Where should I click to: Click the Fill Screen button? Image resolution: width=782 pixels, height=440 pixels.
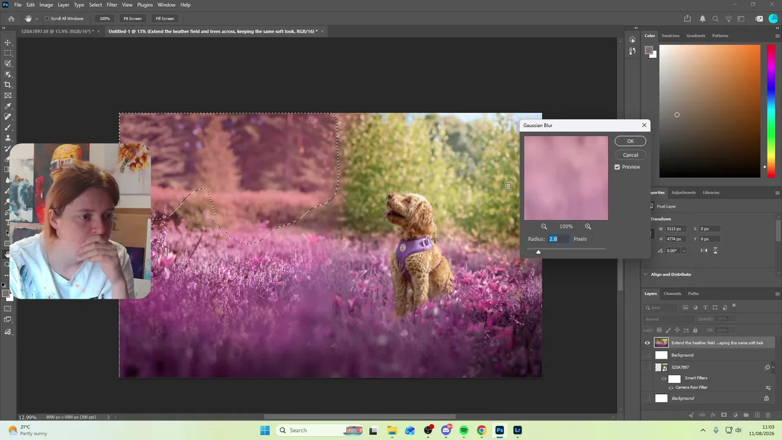pyautogui.click(x=164, y=18)
